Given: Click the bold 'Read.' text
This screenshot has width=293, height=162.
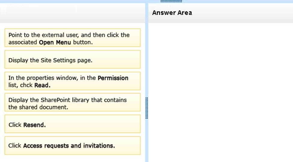Looking at the screenshot, I should (42, 85).
